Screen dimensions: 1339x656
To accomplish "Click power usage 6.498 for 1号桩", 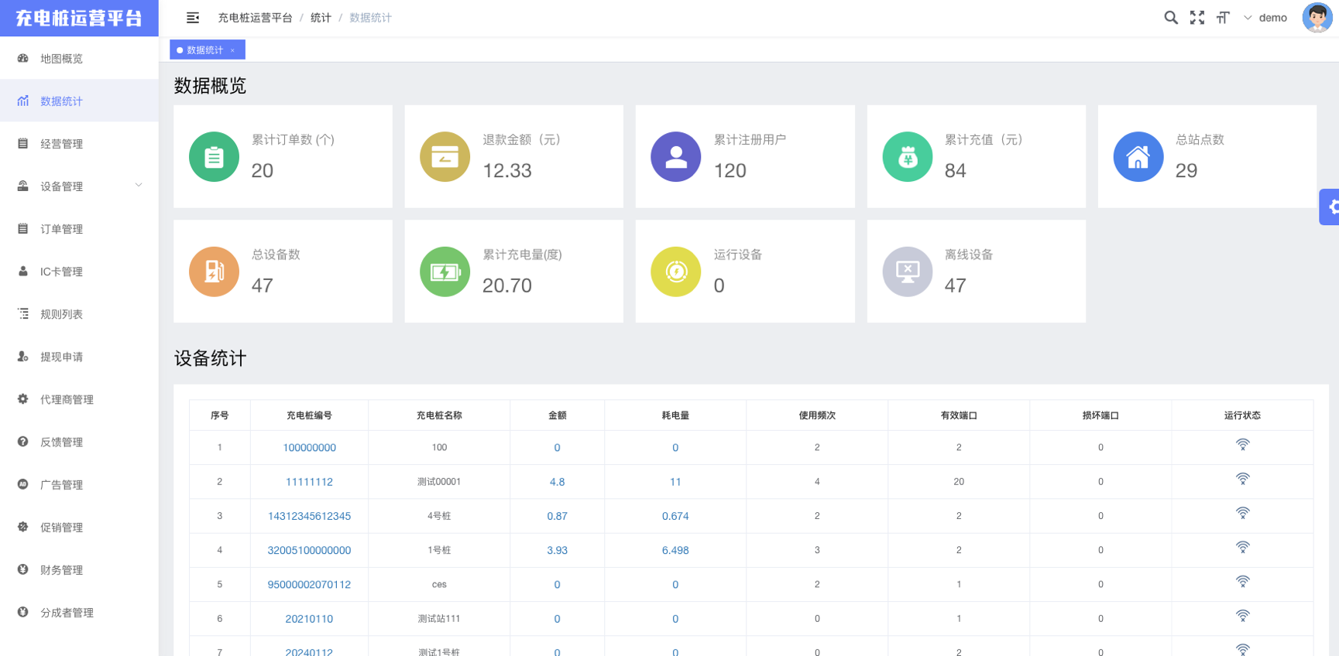I will (675, 550).
